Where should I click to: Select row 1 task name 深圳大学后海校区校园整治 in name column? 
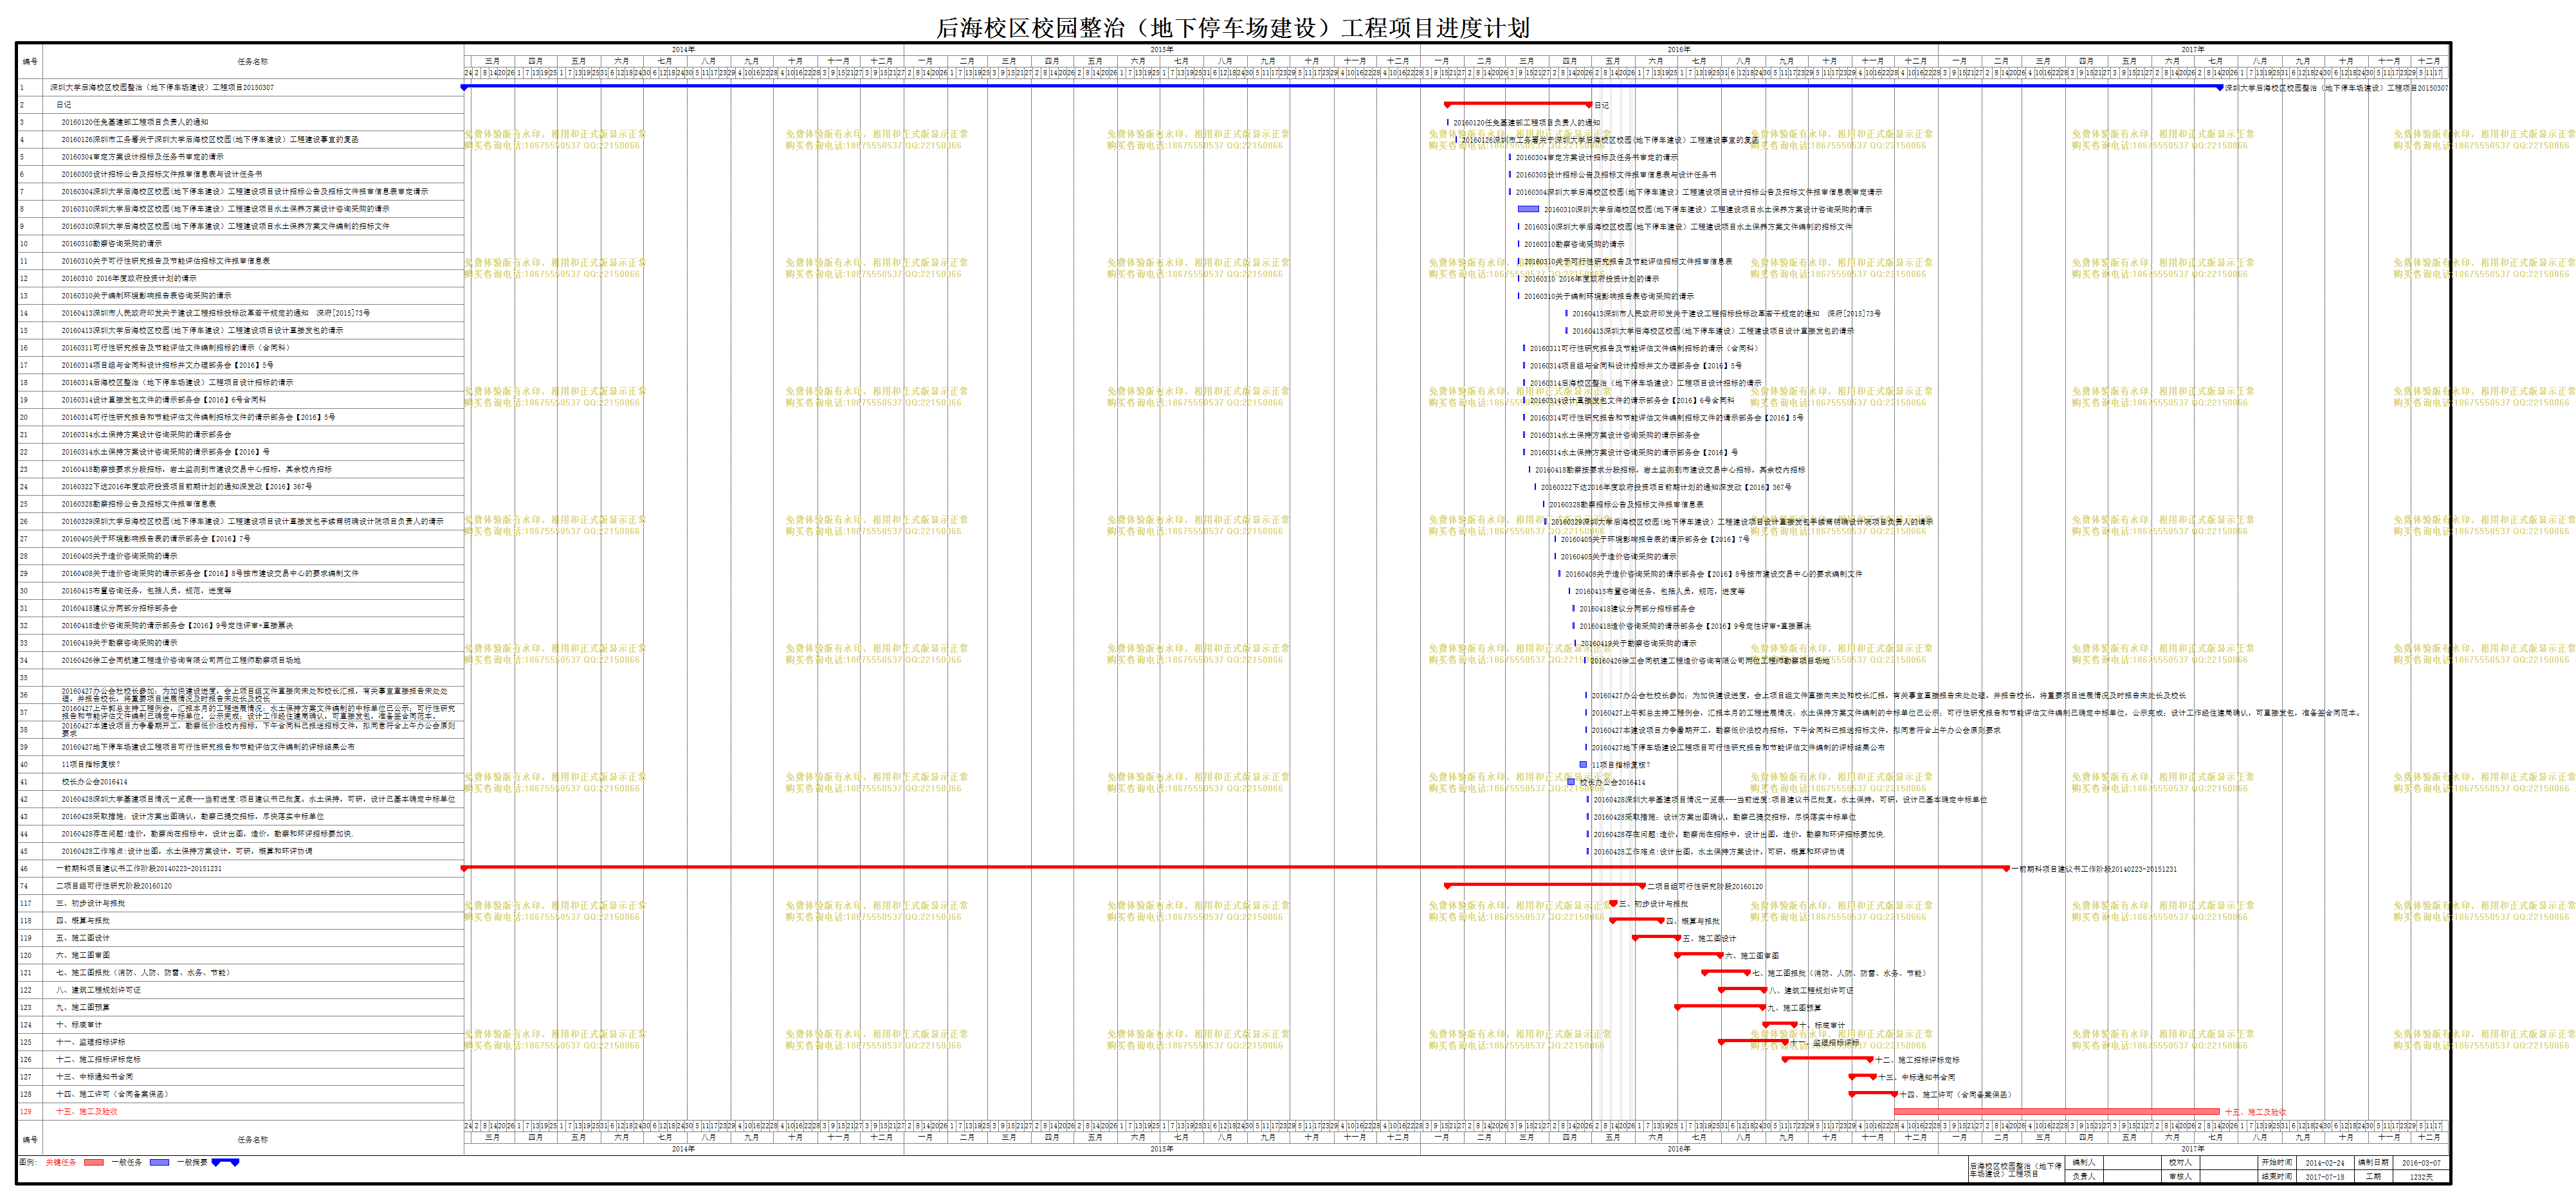(x=162, y=88)
